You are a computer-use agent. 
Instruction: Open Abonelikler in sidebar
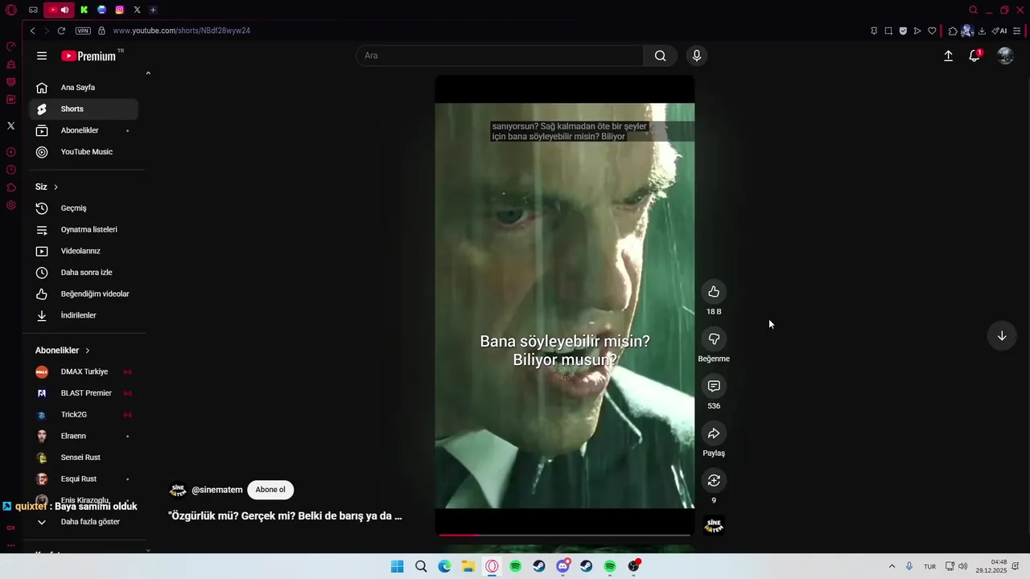[x=84, y=130]
